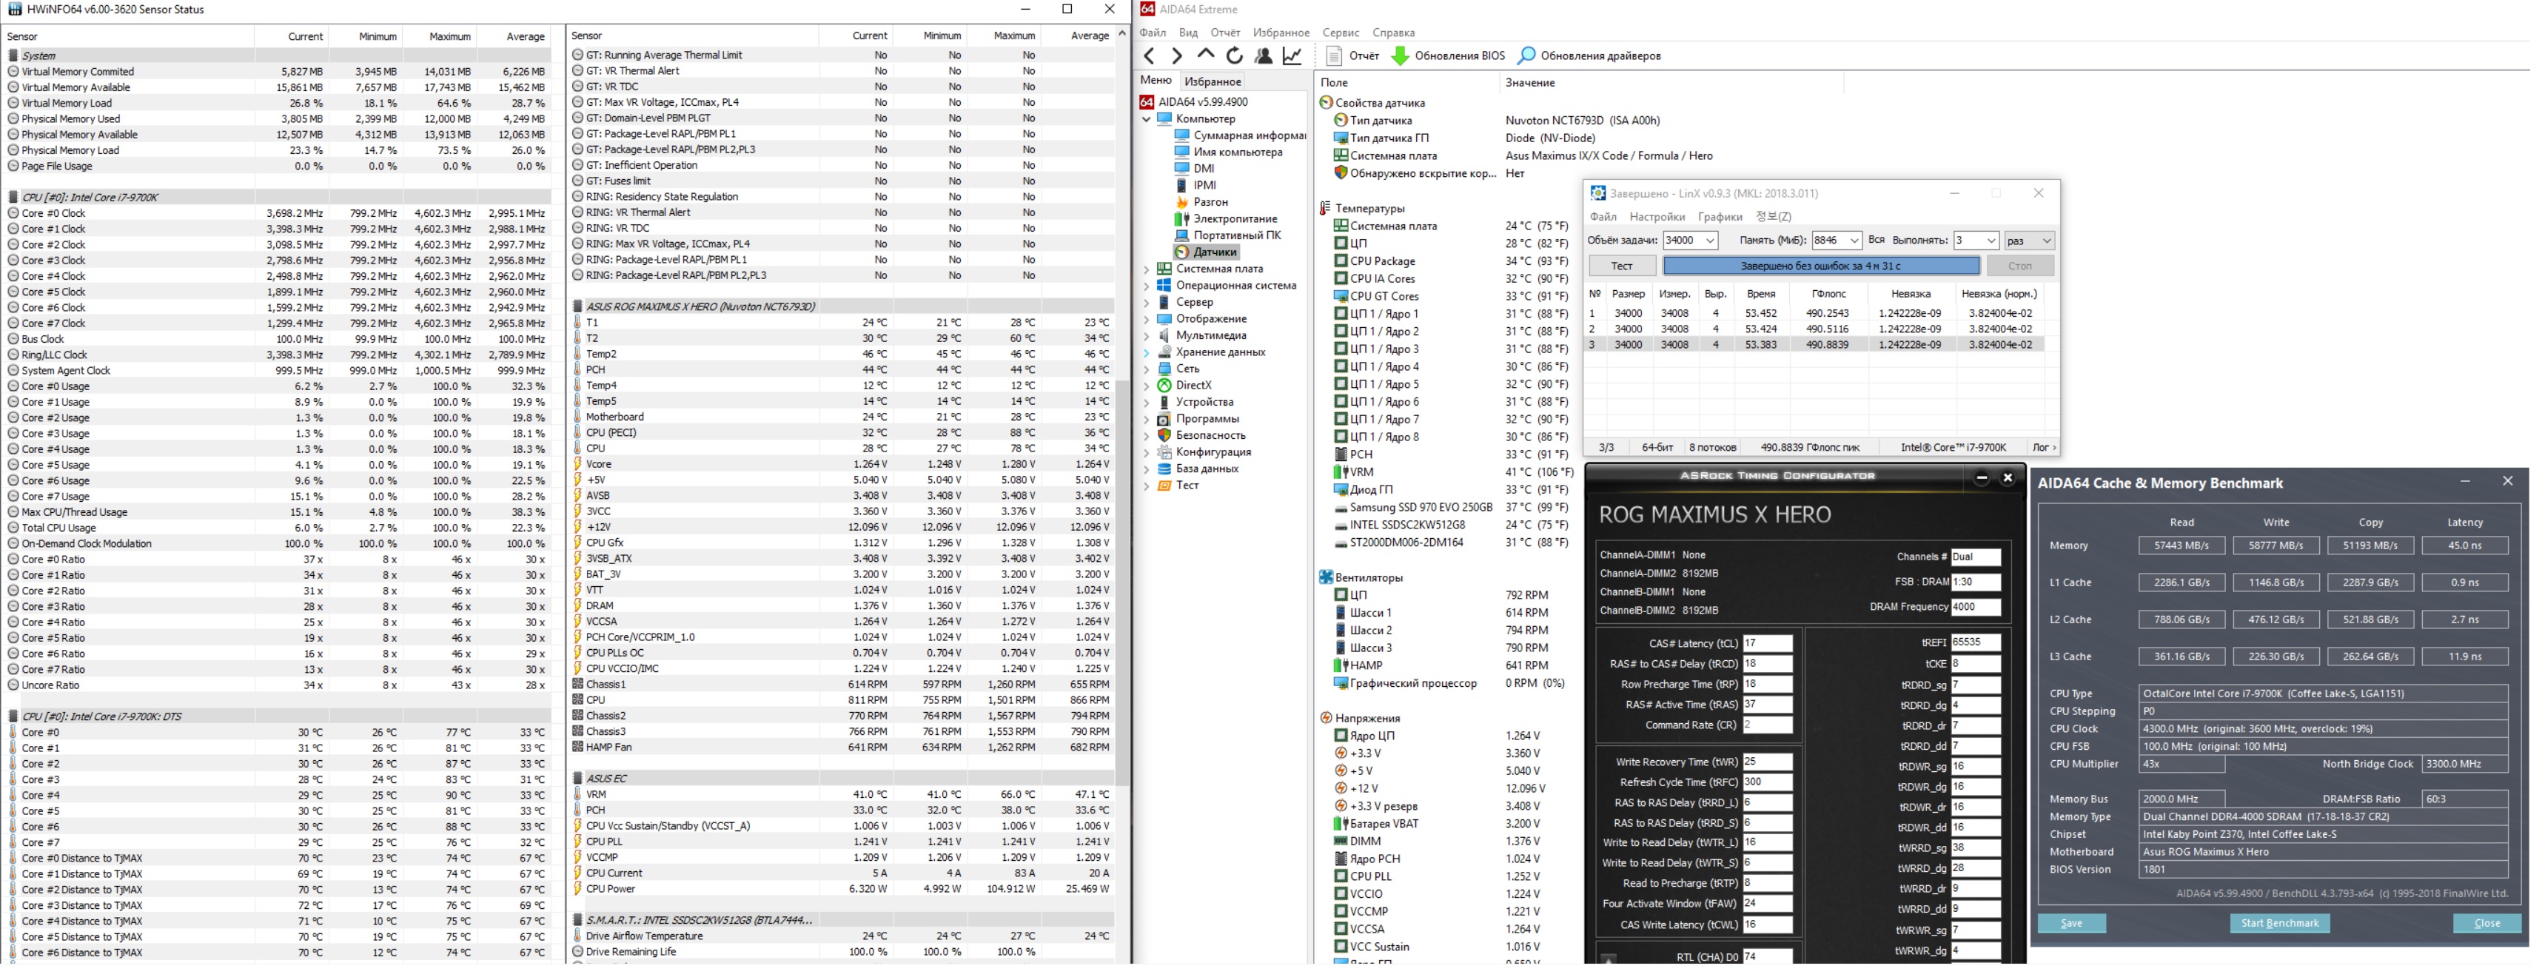The width and height of the screenshot is (2542, 977).
Task: Open the graph chart toolbar icon
Action: click(1291, 56)
